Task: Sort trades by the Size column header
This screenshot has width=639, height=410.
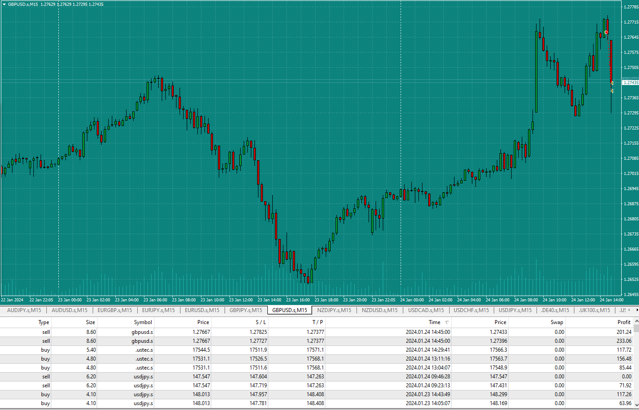Action: pos(74,322)
